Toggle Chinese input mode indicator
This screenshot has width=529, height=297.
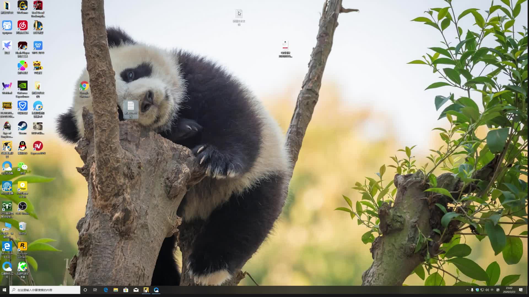[x=492, y=290]
